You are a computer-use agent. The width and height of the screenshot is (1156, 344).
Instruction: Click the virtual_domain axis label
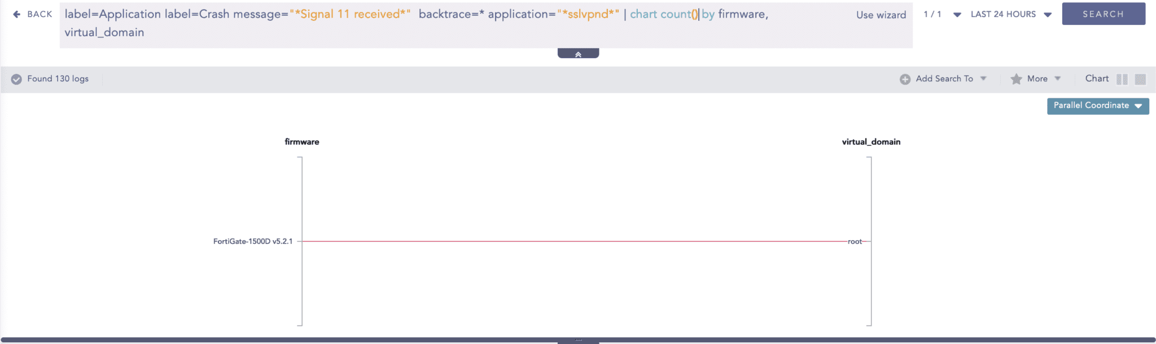tap(871, 142)
